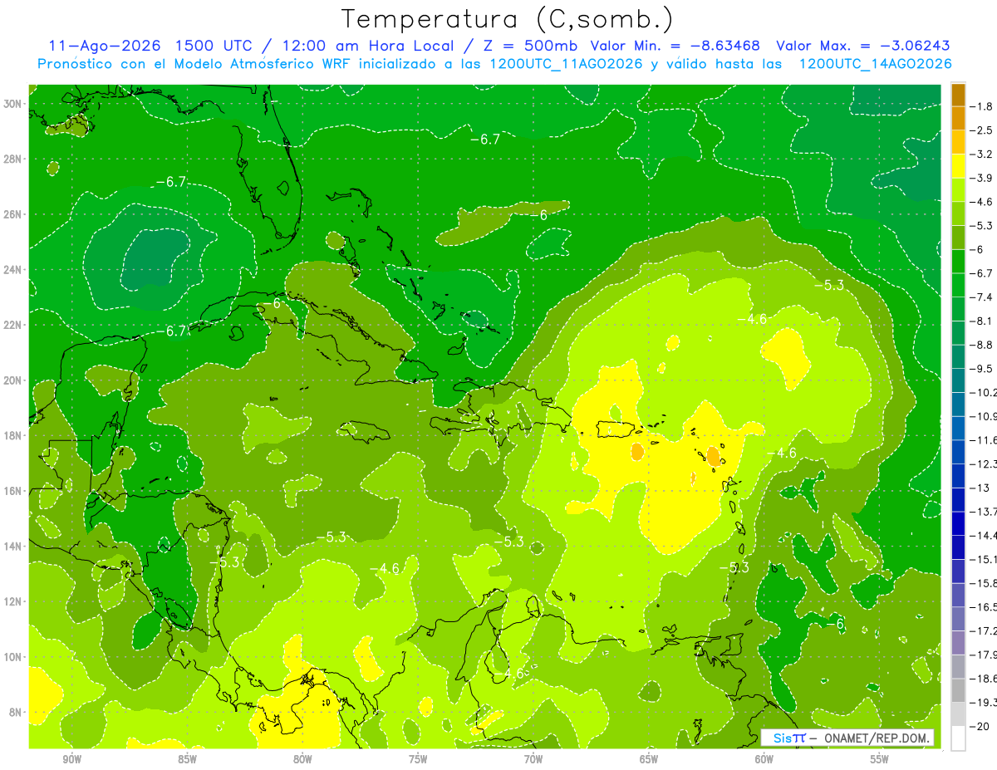Click the 24N latitude axis label
This screenshot has height=770, width=997.
pyautogui.click(x=12, y=270)
